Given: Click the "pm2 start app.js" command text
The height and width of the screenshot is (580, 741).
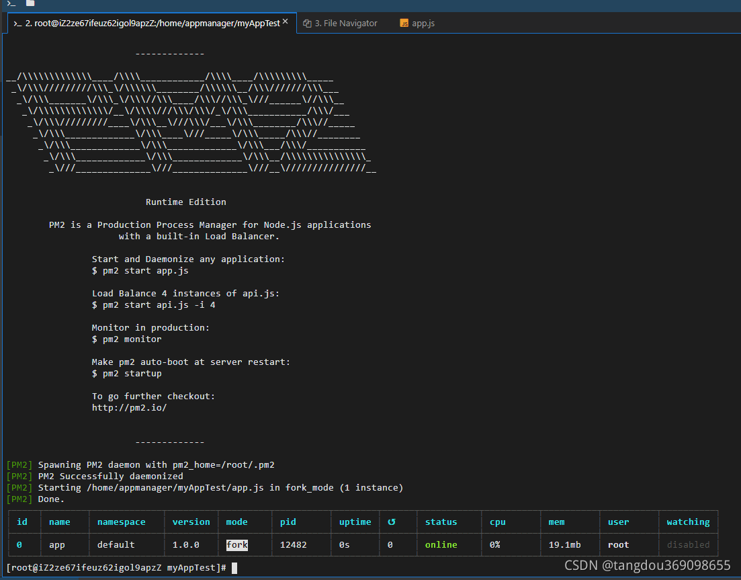Looking at the screenshot, I should click(145, 271).
